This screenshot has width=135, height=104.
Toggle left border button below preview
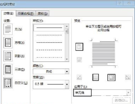coord(95,77)
